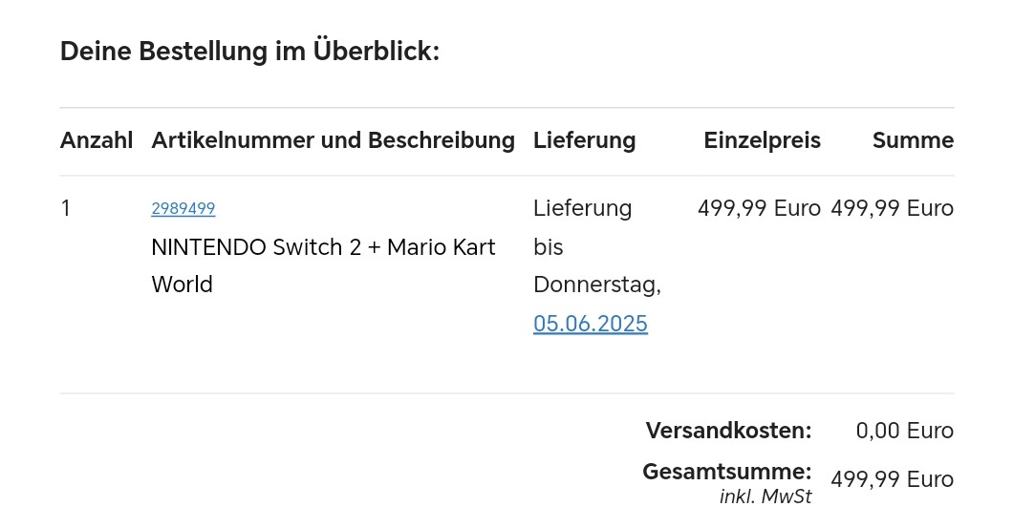
Task: Click the word 'Donnerstag,' in the delivery cell
Action: [x=597, y=285]
